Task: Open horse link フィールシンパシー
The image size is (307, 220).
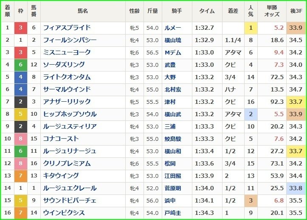Action: 70,40
